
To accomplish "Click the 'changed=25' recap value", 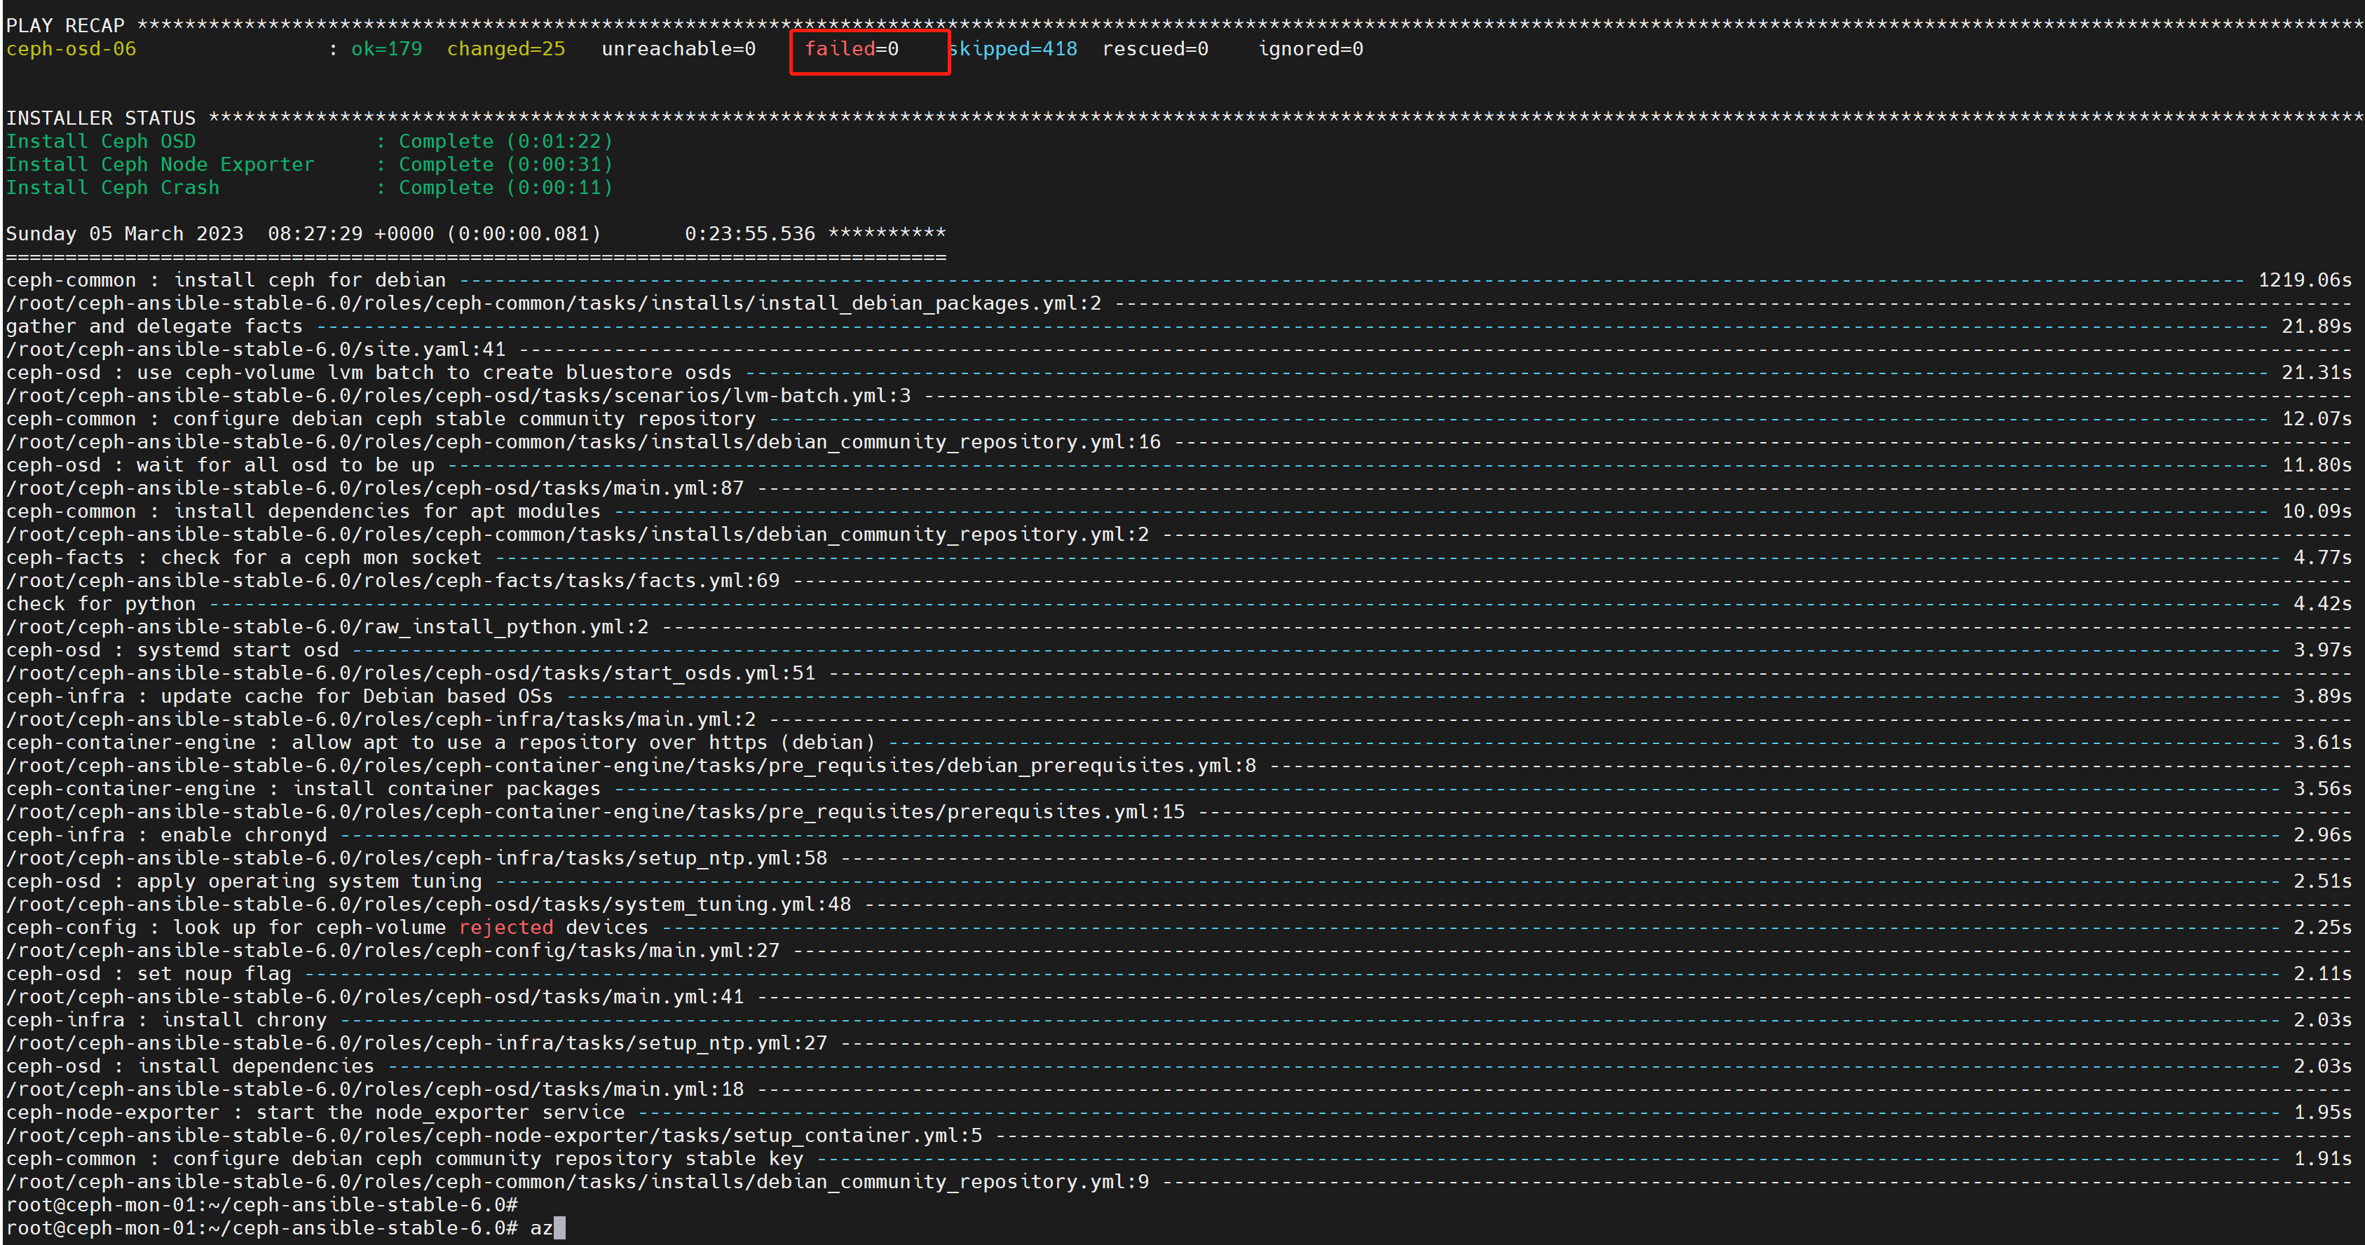I will [x=506, y=48].
